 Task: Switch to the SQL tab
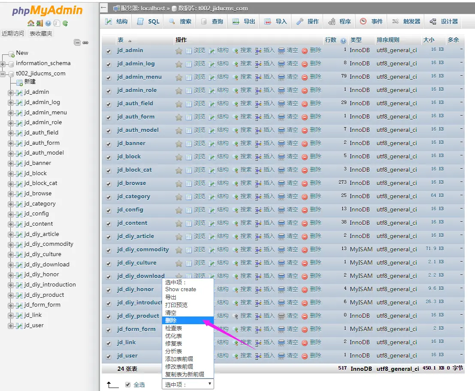pyautogui.click(x=148, y=21)
